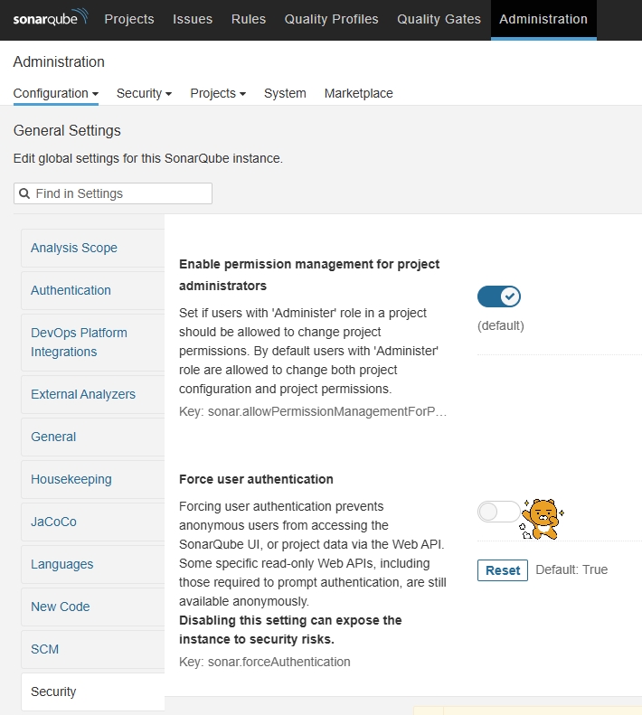Click the 'General Settings' heading

67,131
